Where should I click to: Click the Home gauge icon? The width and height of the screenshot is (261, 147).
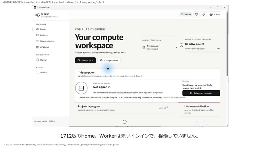coord(38,29)
